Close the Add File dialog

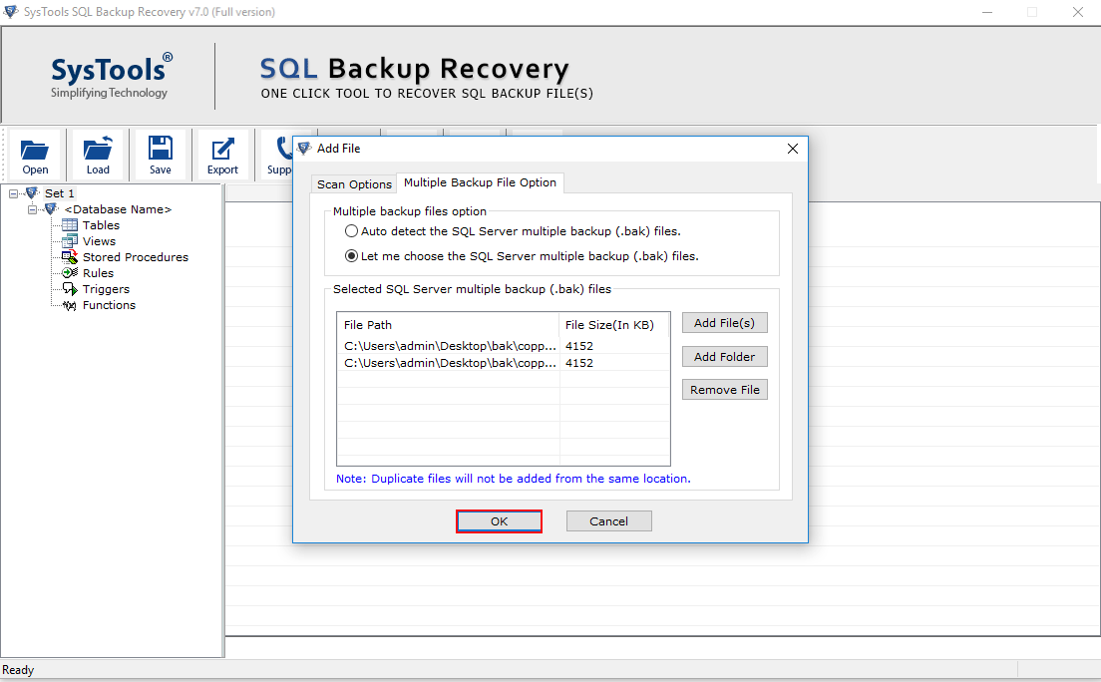pyautogui.click(x=793, y=149)
